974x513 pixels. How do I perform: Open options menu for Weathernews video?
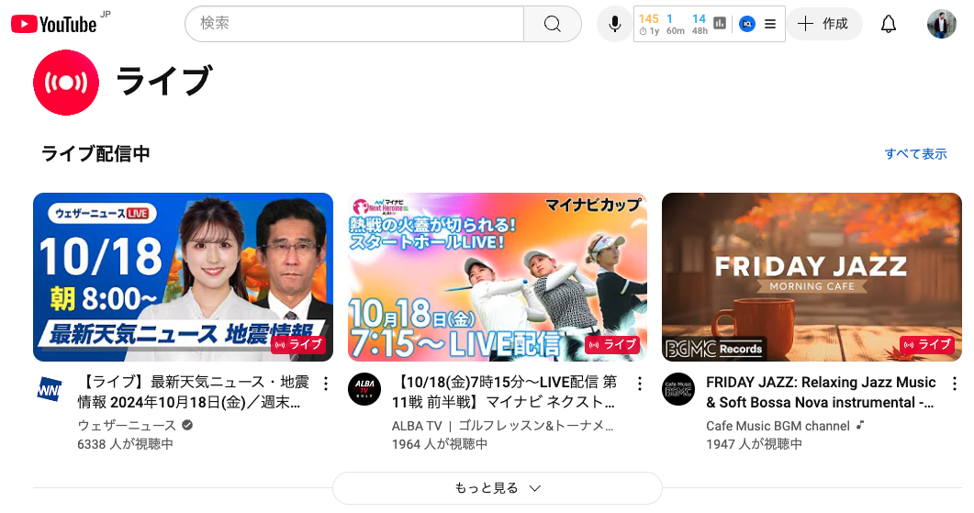(x=326, y=384)
